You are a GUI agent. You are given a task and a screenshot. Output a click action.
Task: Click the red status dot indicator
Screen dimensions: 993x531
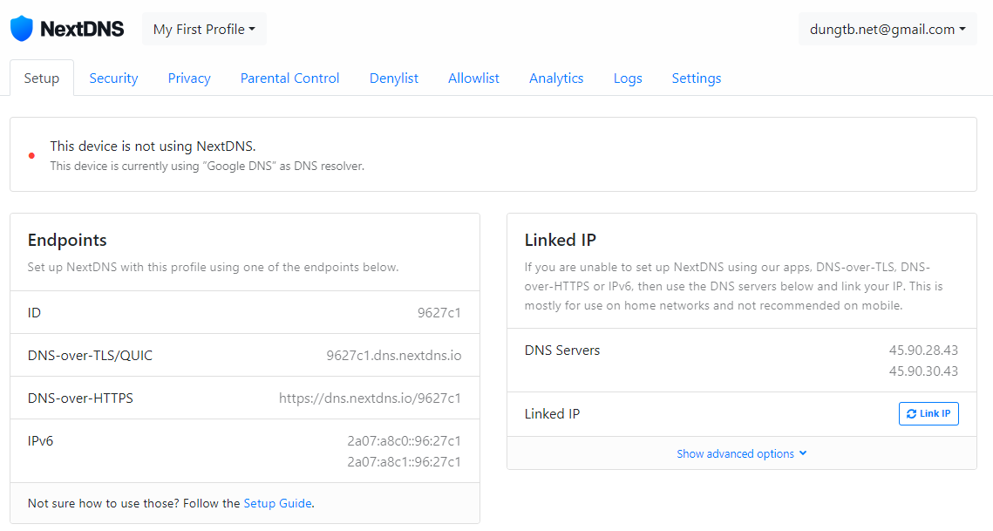pyautogui.click(x=31, y=156)
